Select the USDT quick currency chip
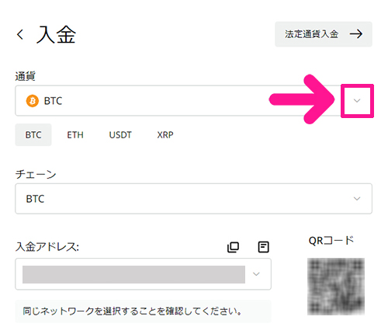Screen dimensions: 388x334 click(x=120, y=135)
